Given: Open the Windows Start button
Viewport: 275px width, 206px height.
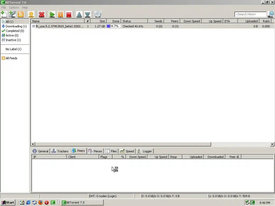Looking at the screenshot, I should (8, 203).
